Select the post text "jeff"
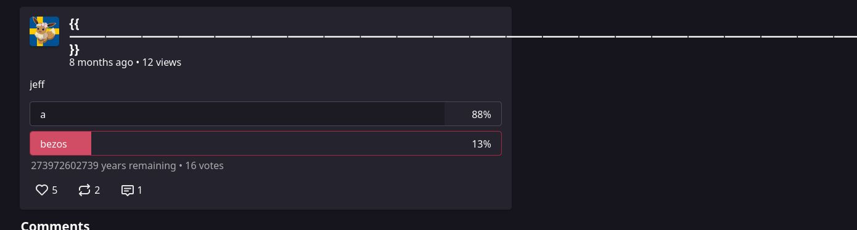Screen dimensions: 857x230 coord(37,84)
